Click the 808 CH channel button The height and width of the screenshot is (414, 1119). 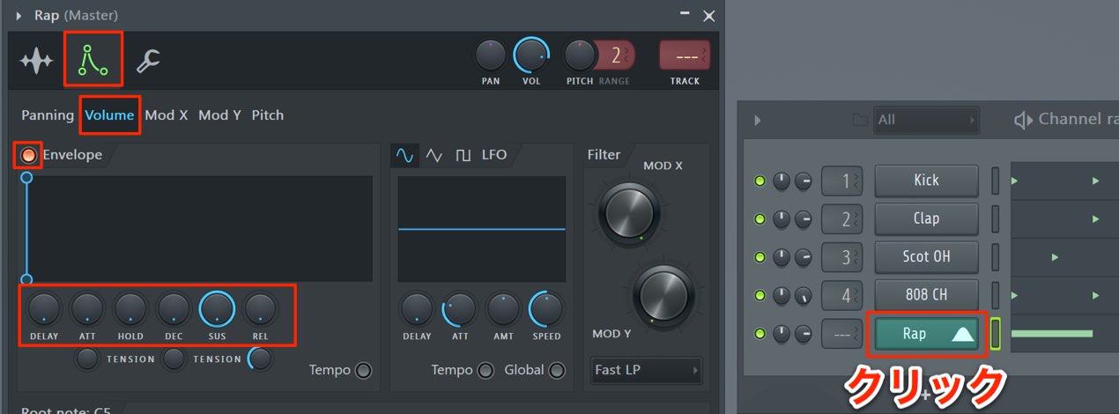point(926,295)
